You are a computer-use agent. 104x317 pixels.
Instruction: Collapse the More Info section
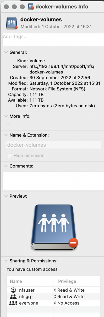click(x=6, y=116)
